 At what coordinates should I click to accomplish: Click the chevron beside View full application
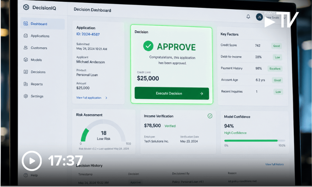click(106, 98)
